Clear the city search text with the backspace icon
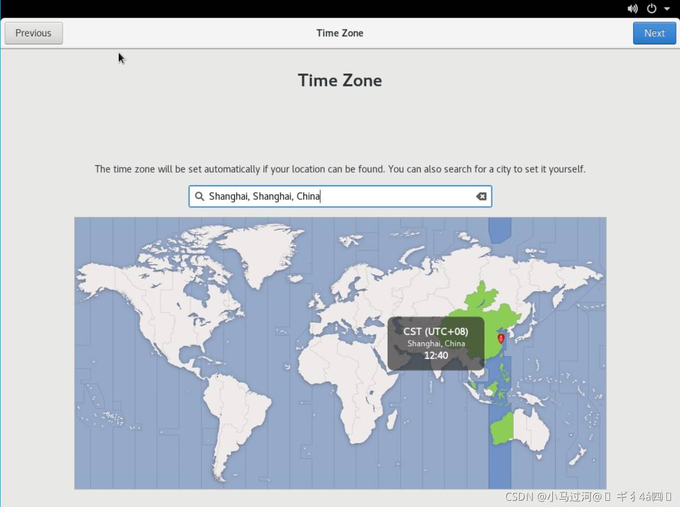 click(x=481, y=197)
